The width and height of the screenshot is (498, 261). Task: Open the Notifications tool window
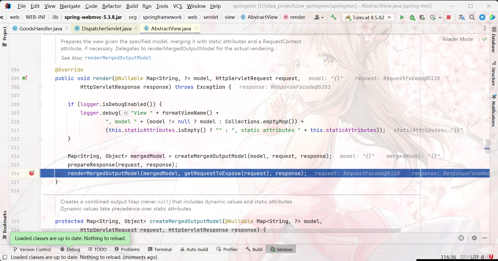pos(494,110)
